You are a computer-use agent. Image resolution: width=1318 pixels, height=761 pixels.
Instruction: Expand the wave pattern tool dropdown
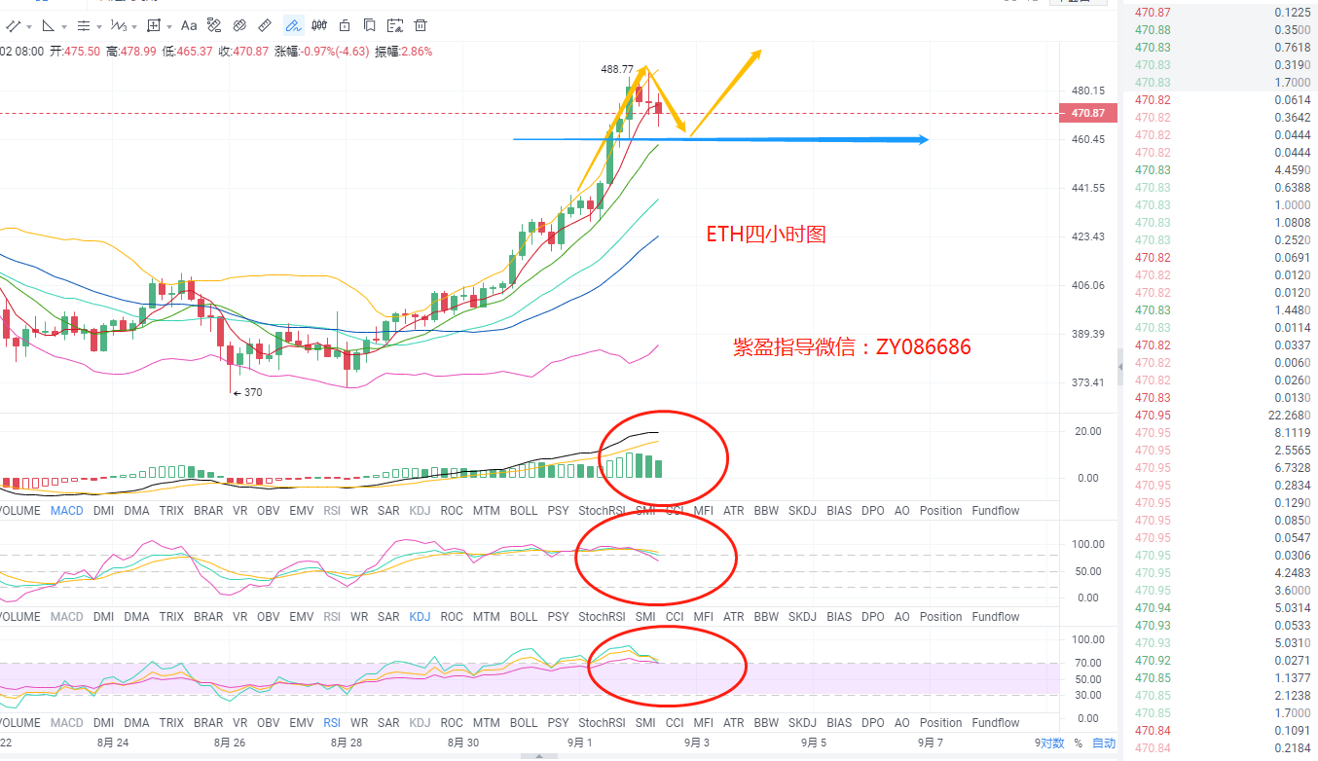(134, 26)
